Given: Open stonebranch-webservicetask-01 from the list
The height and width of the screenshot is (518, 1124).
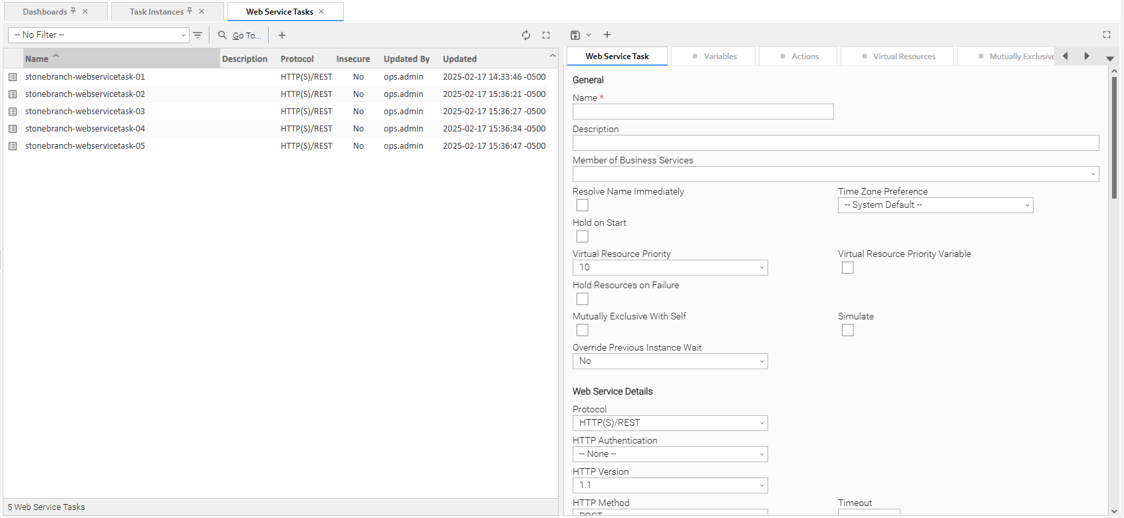Looking at the screenshot, I should point(85,77).
